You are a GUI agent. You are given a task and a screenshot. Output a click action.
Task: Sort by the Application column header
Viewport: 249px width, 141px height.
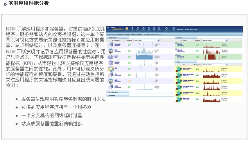(x=116, y=41)
